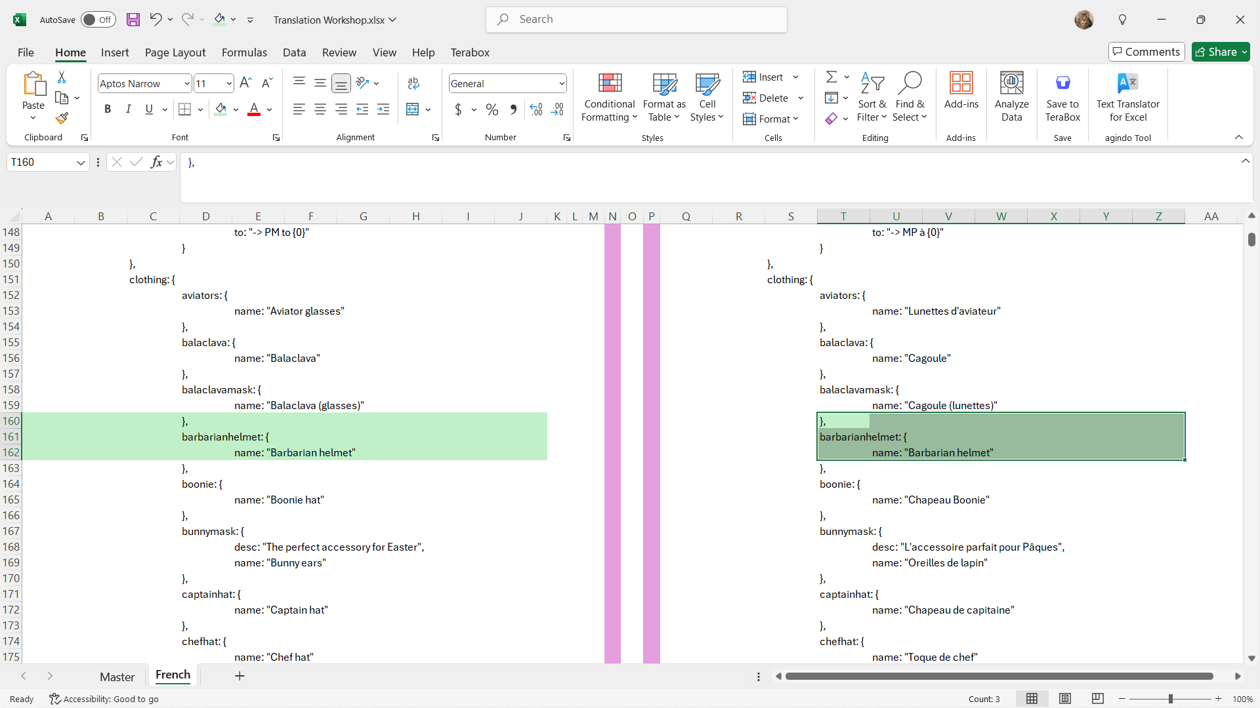Toggle the AutoSave switch
Screen dimensions: 1260x708
pyautogui.click(x=98, y=20)
